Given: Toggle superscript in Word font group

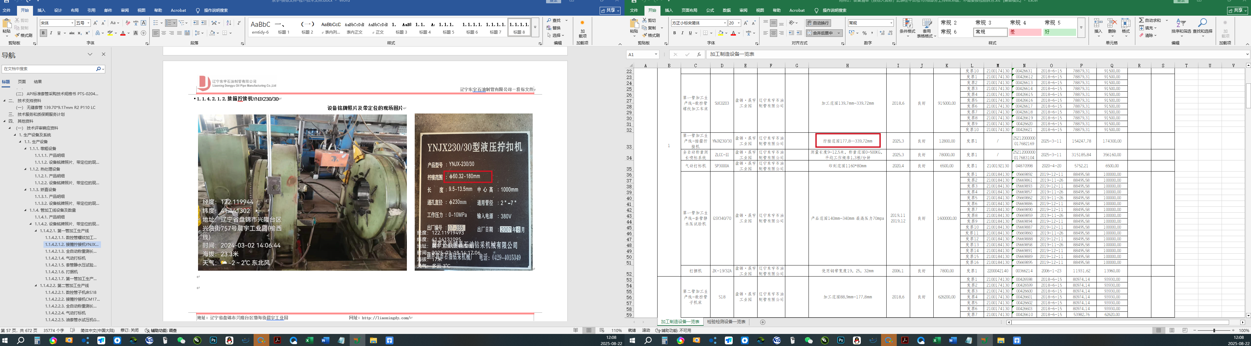Looking at the screenshot, I should click(87, 33).
